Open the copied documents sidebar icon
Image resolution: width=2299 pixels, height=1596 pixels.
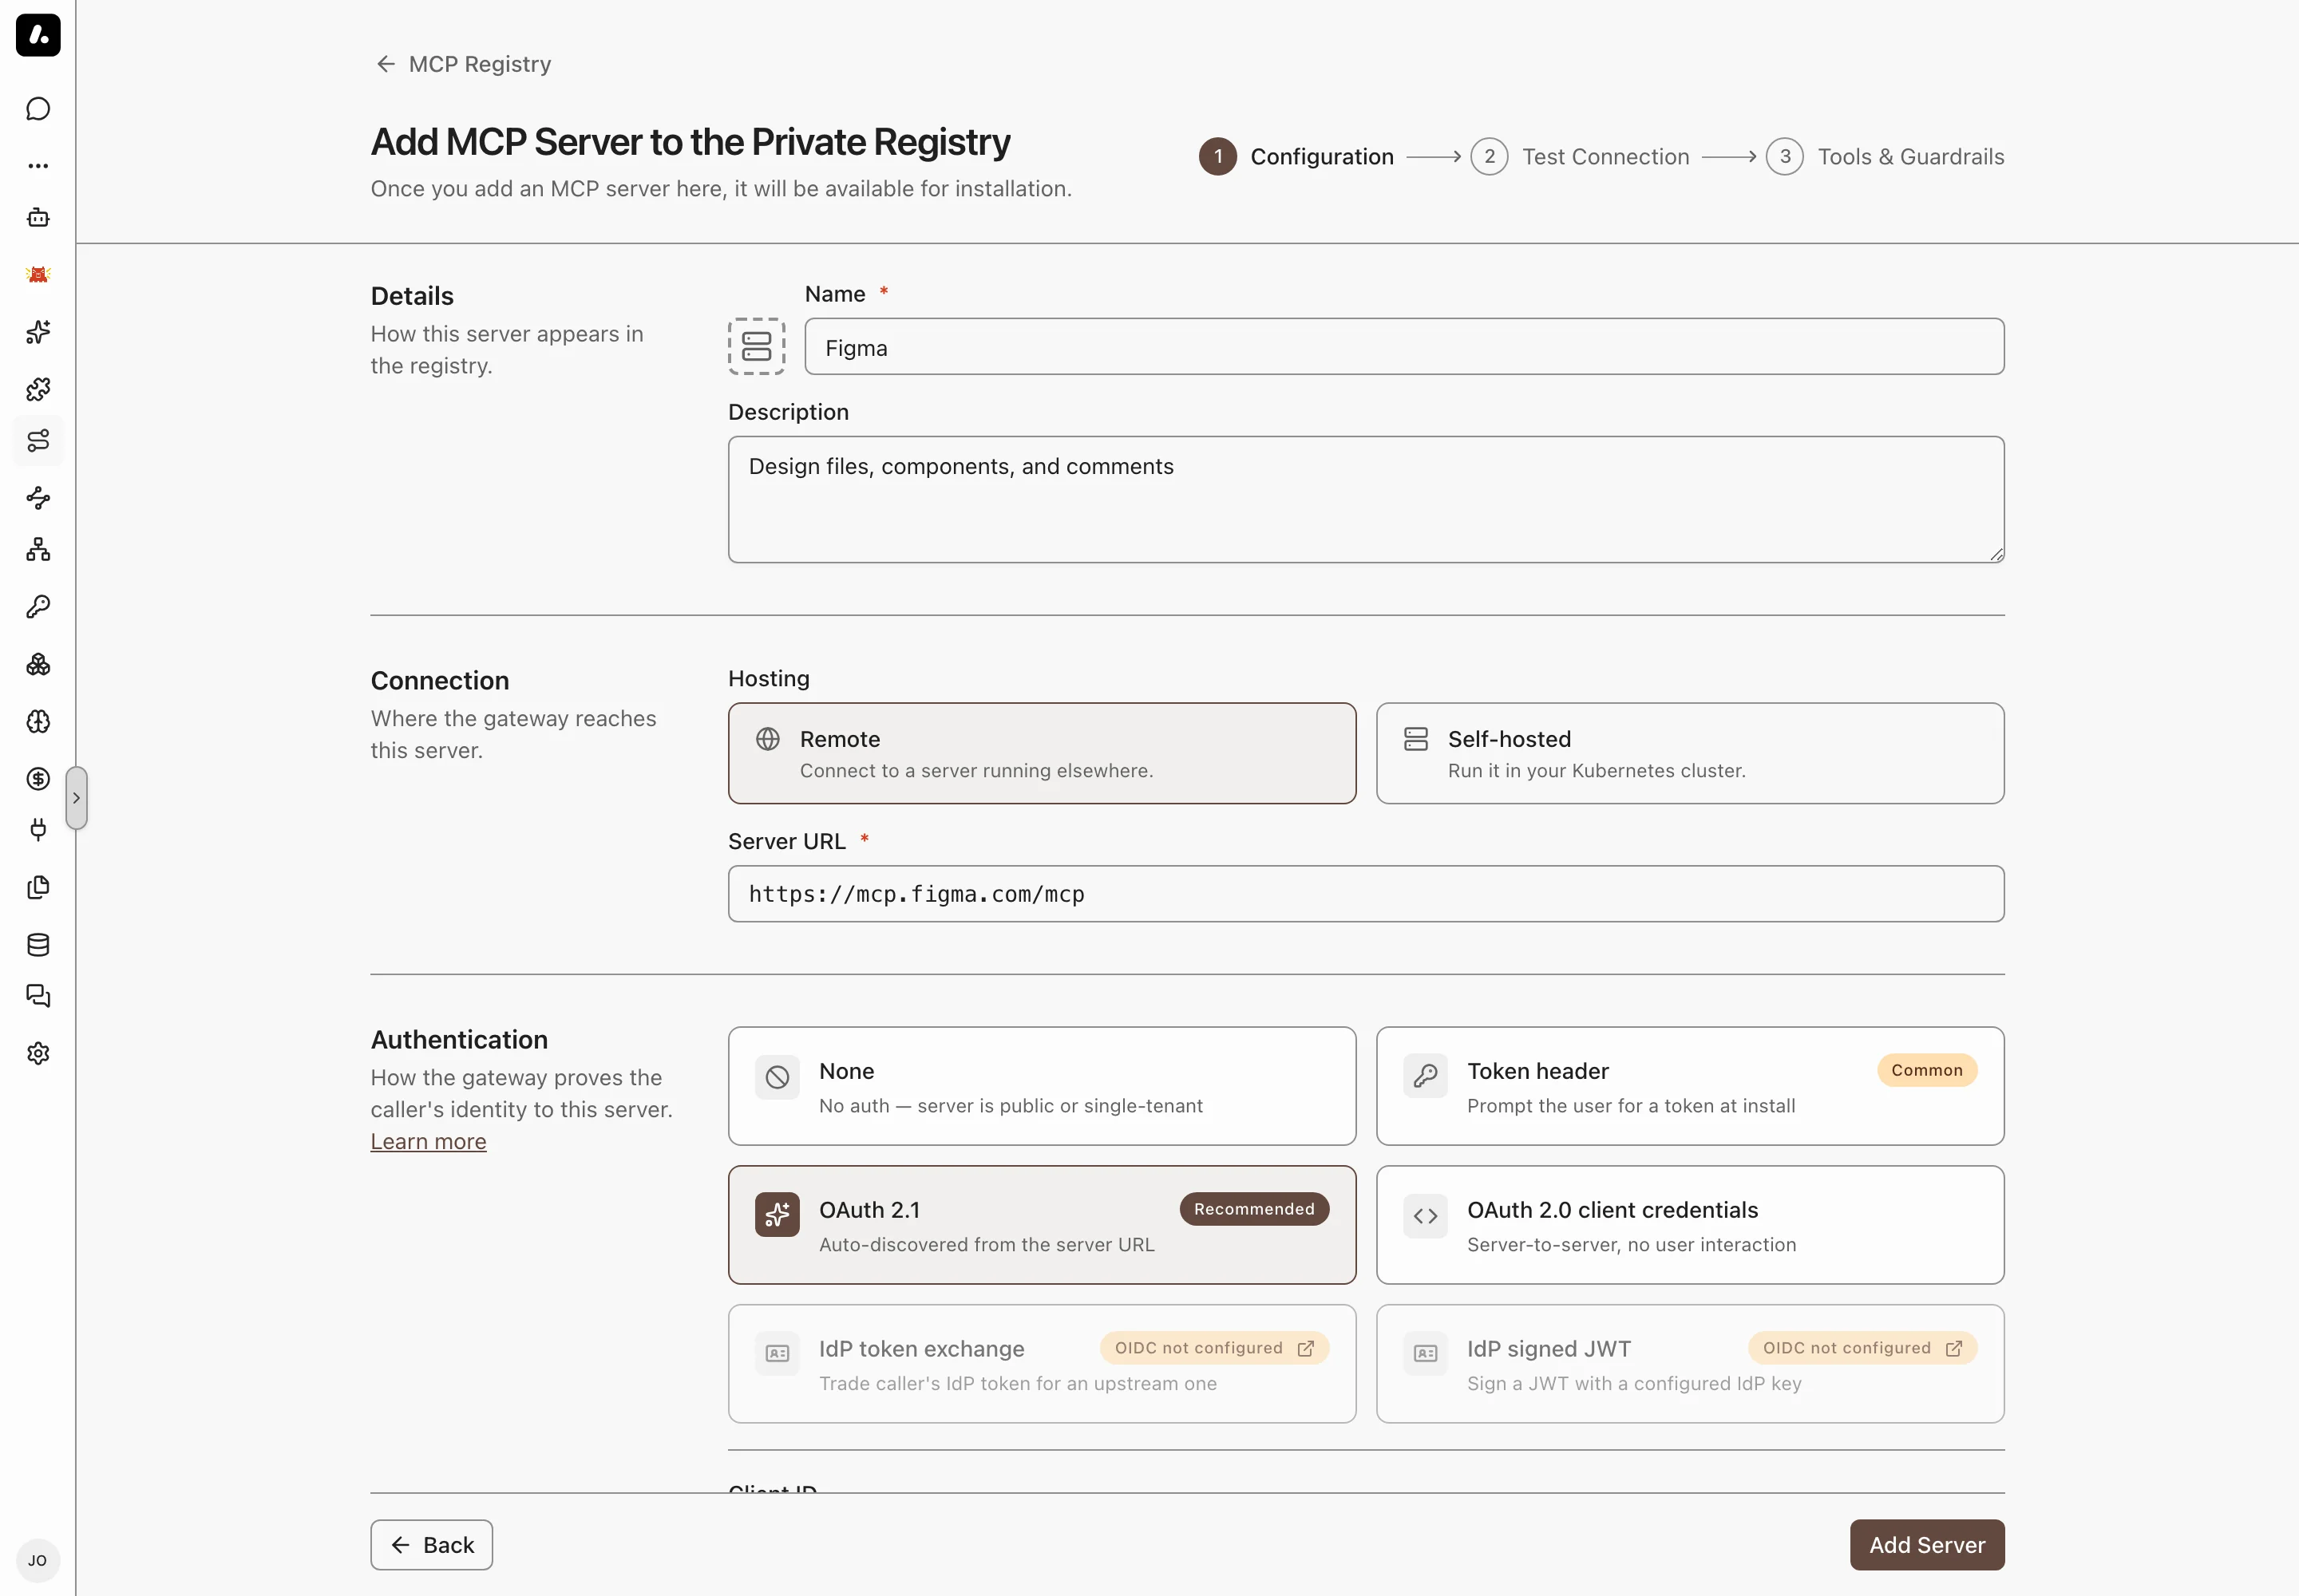point(38,888)
